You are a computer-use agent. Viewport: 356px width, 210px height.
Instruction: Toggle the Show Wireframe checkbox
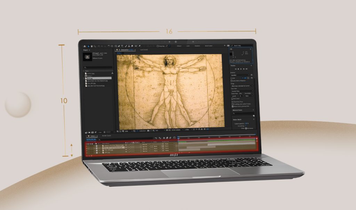coord(246,128)
